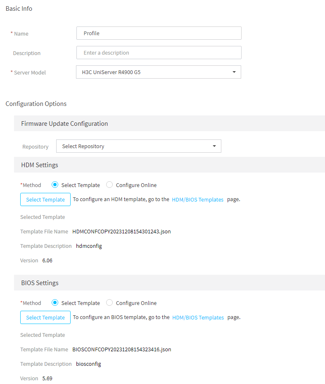The width and height of the screenshot is (325, 384).
Task: Open the H3C UniServer R4900 G5 dropdown
Action: [158, 72]
